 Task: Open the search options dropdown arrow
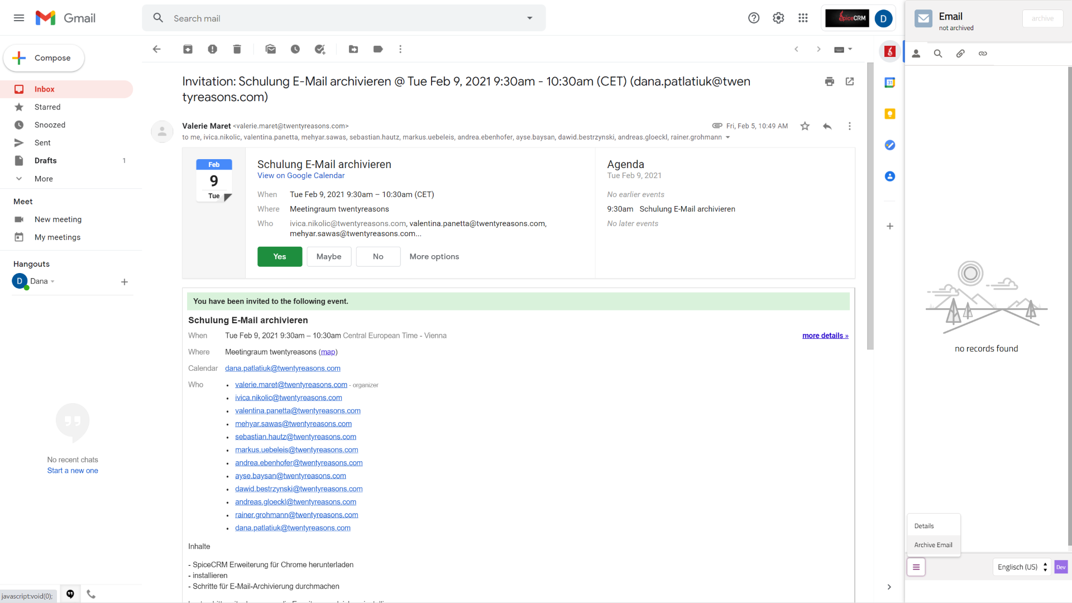[529, 18]
